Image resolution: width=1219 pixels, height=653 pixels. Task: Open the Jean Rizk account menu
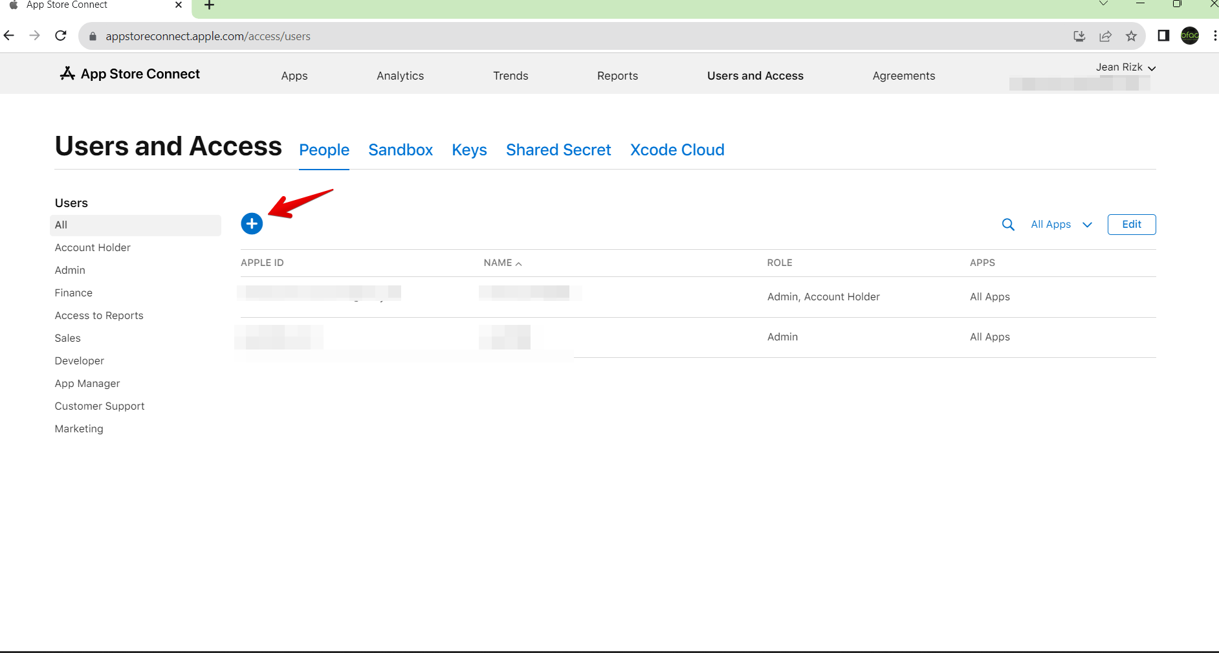click(x=1125, y=67)
